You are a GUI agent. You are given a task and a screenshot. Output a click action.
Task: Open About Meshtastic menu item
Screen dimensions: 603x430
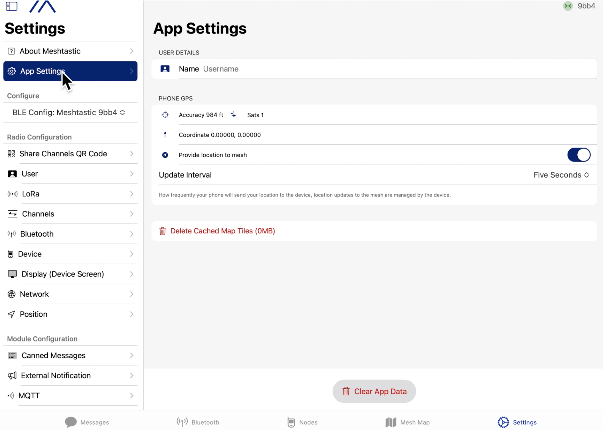[x=70, y=51]
